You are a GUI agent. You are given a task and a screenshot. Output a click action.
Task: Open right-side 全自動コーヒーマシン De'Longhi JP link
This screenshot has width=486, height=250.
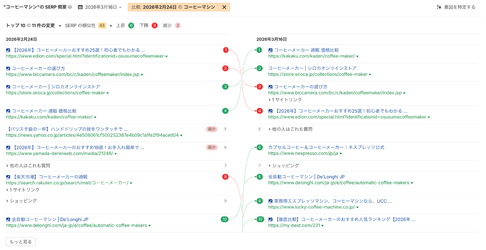click(306, 177)
